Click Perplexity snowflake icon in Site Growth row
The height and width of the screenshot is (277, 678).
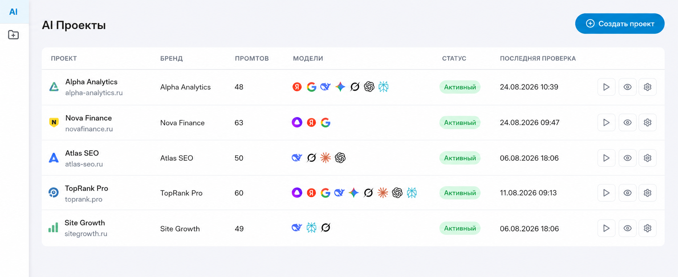(x=311, y=228)
